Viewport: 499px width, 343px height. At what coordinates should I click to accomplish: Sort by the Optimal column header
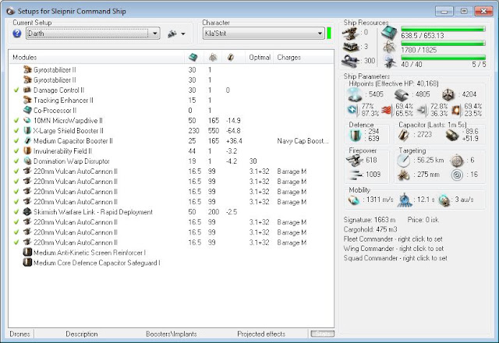coord(260,57)
